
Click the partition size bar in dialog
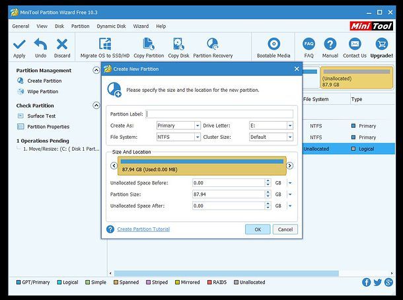click(x=201, y=166)
